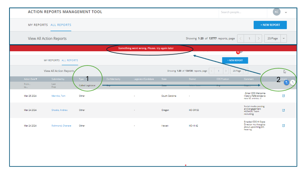308x172 pixels.
Task: Open the Richmond, Chanara report external link icon
Action: pyautogui.click(x=284, y=125)
